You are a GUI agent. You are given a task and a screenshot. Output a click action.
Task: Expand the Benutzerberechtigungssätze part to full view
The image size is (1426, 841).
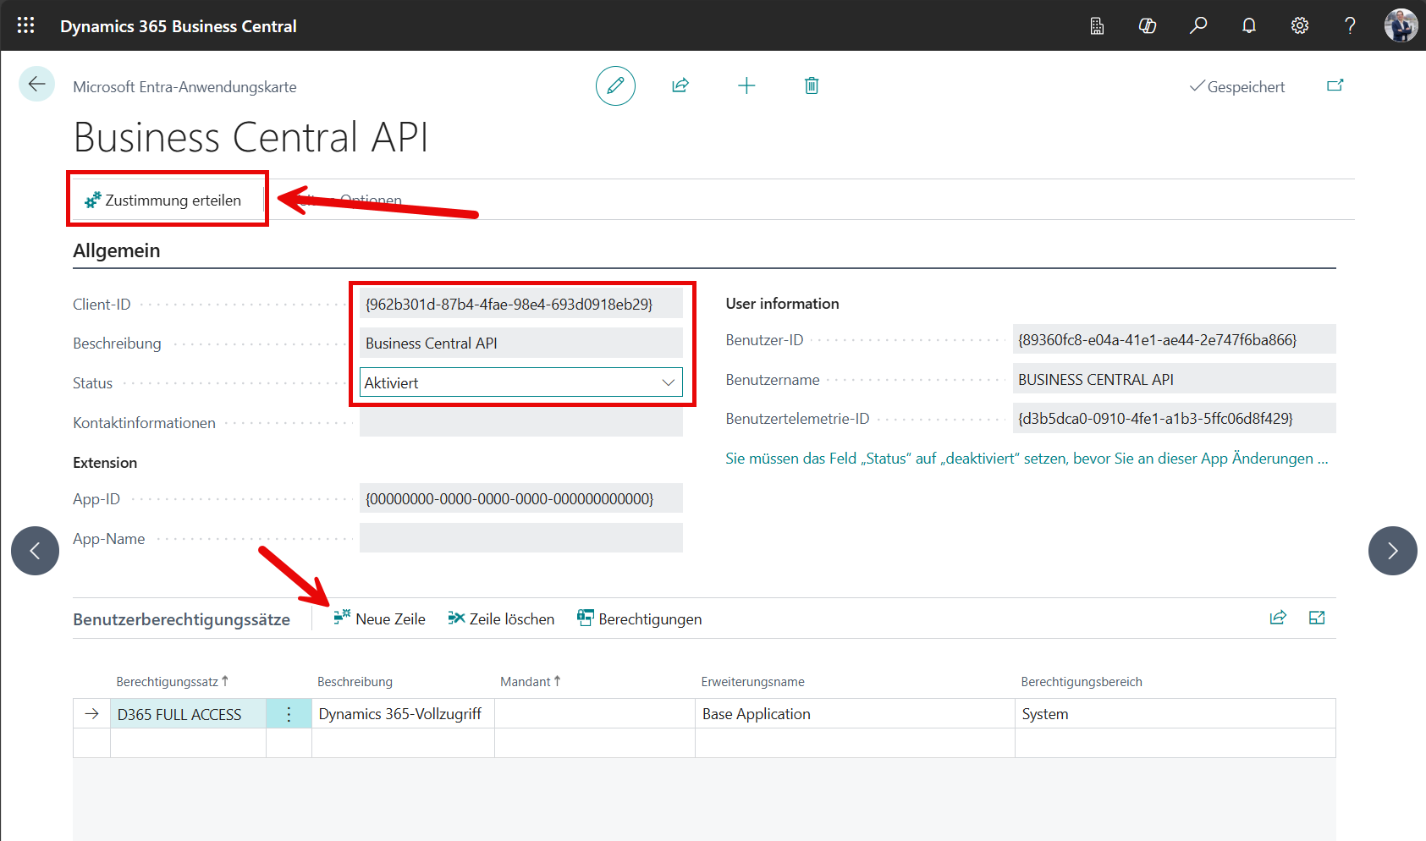(x=1317, y=618)
